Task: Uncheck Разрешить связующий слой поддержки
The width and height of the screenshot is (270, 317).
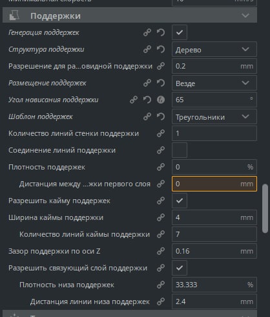Action: tap(180, 268)
